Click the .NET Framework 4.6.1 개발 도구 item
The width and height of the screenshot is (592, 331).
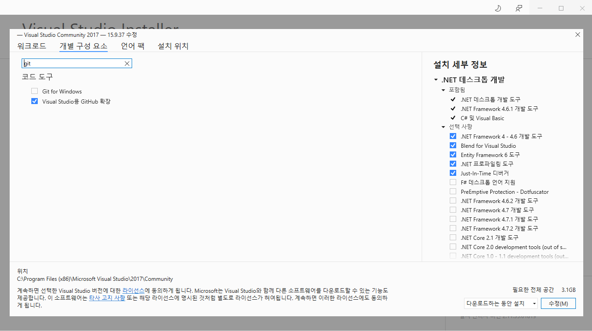click(x=499, y=109)
